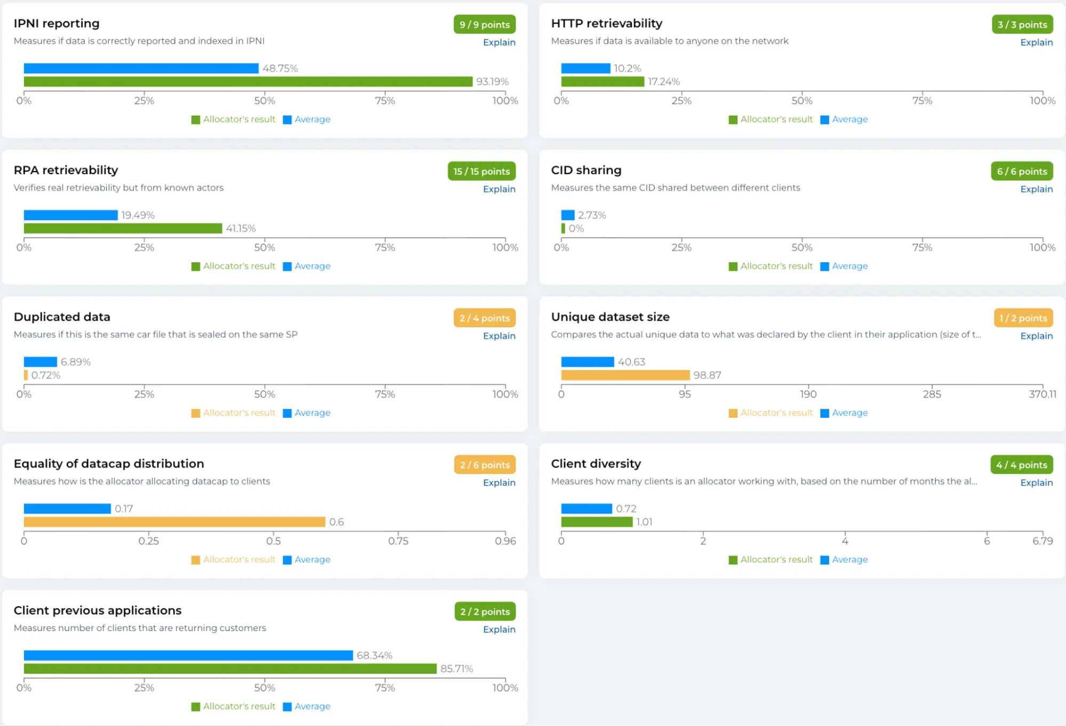The height and width of the screenshot is (726, 1066).
Task: Click the blue 68.34% bar under Client previous applications
Action: click(187, 655)
